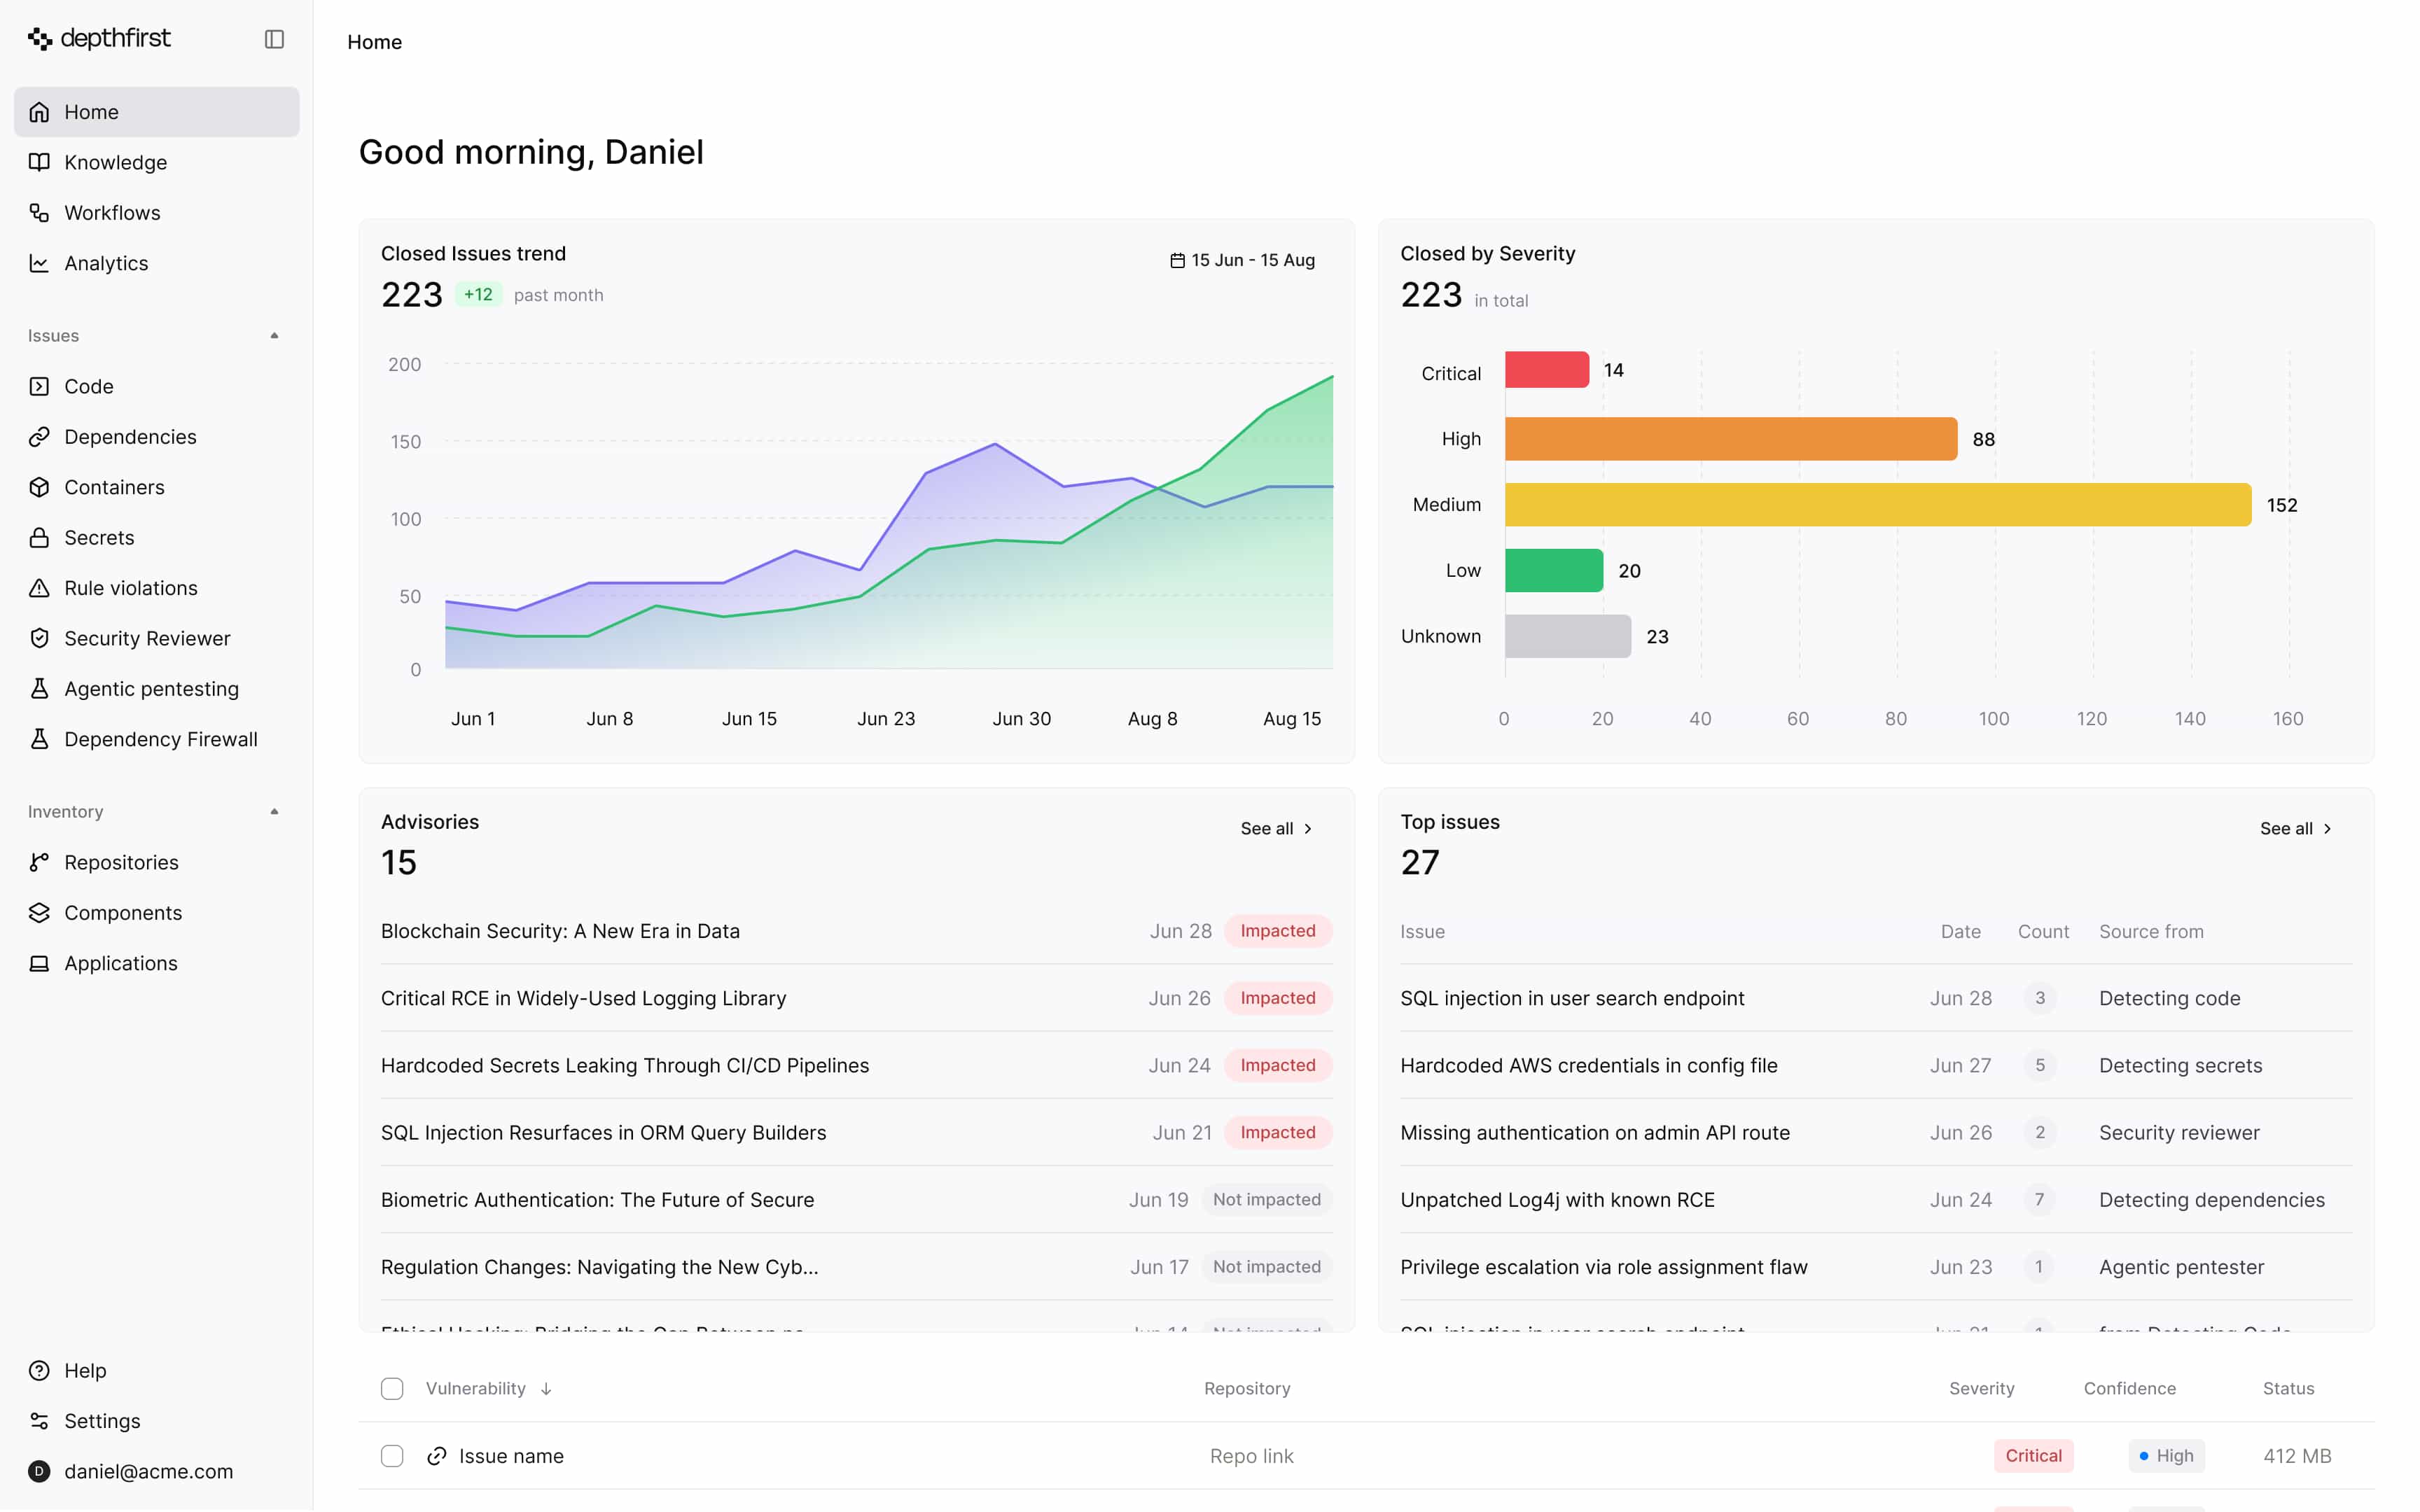Click Impacted badge for Blockchain Security advisory
Viewport: 2420px width, 1512px height.
(x=1277, y=931)
